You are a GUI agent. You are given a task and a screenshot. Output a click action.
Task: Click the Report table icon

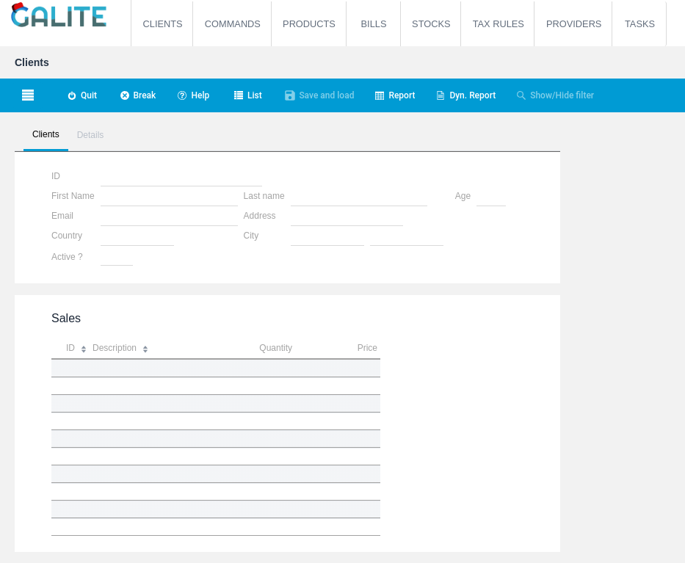pos(380,95)
